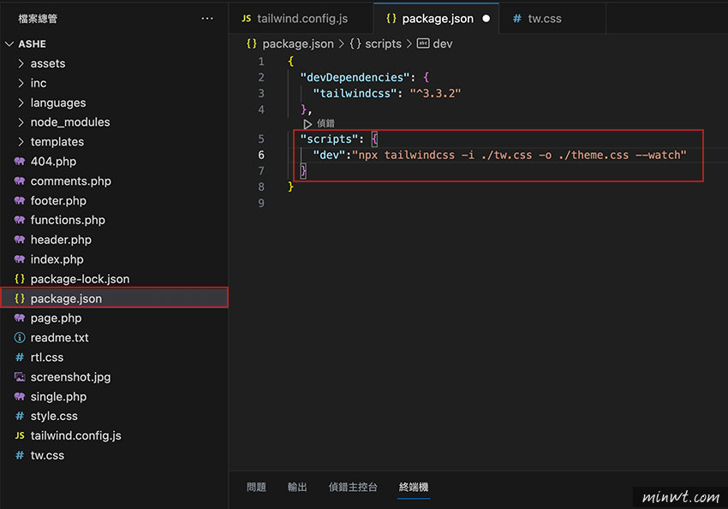Click the PHP icon beside functions.php
This screenshot has height=509, width=728.
pos(20,220)
